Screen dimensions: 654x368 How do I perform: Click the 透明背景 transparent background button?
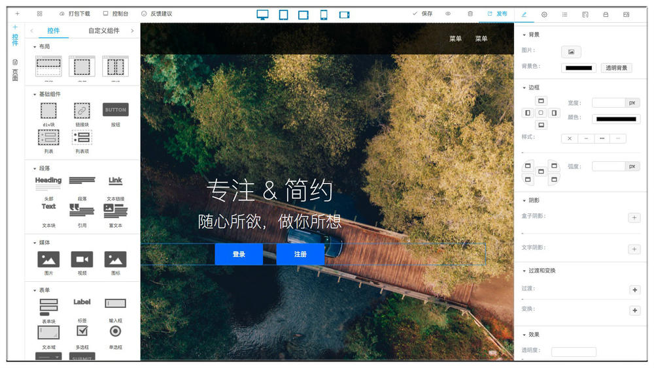(x=616, y=68)
